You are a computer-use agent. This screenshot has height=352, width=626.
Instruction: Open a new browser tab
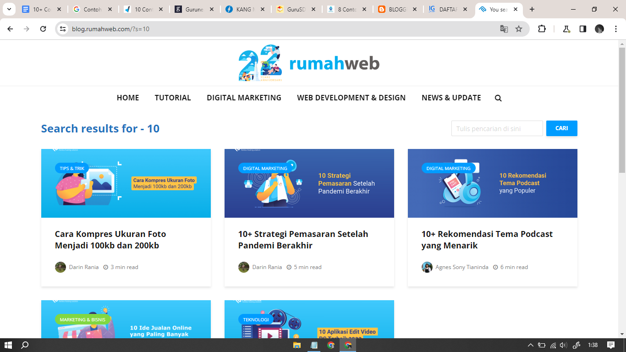(532, 9)
